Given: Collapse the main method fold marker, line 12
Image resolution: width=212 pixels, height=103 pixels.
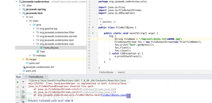Looking at the screenshot, I should point(97,33).
